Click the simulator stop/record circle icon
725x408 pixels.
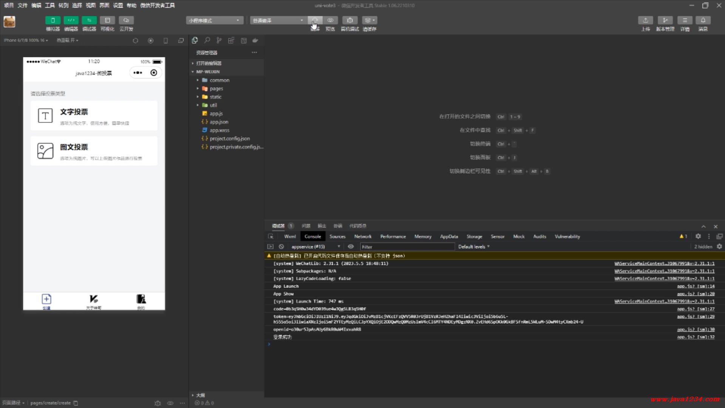151,40
